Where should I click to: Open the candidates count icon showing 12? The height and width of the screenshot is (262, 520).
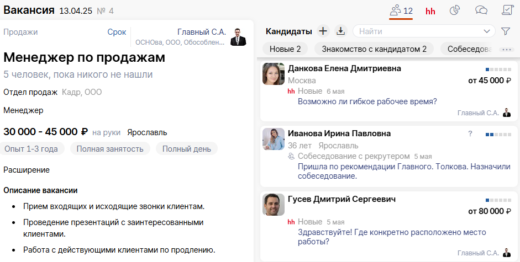tap(401, 10)
